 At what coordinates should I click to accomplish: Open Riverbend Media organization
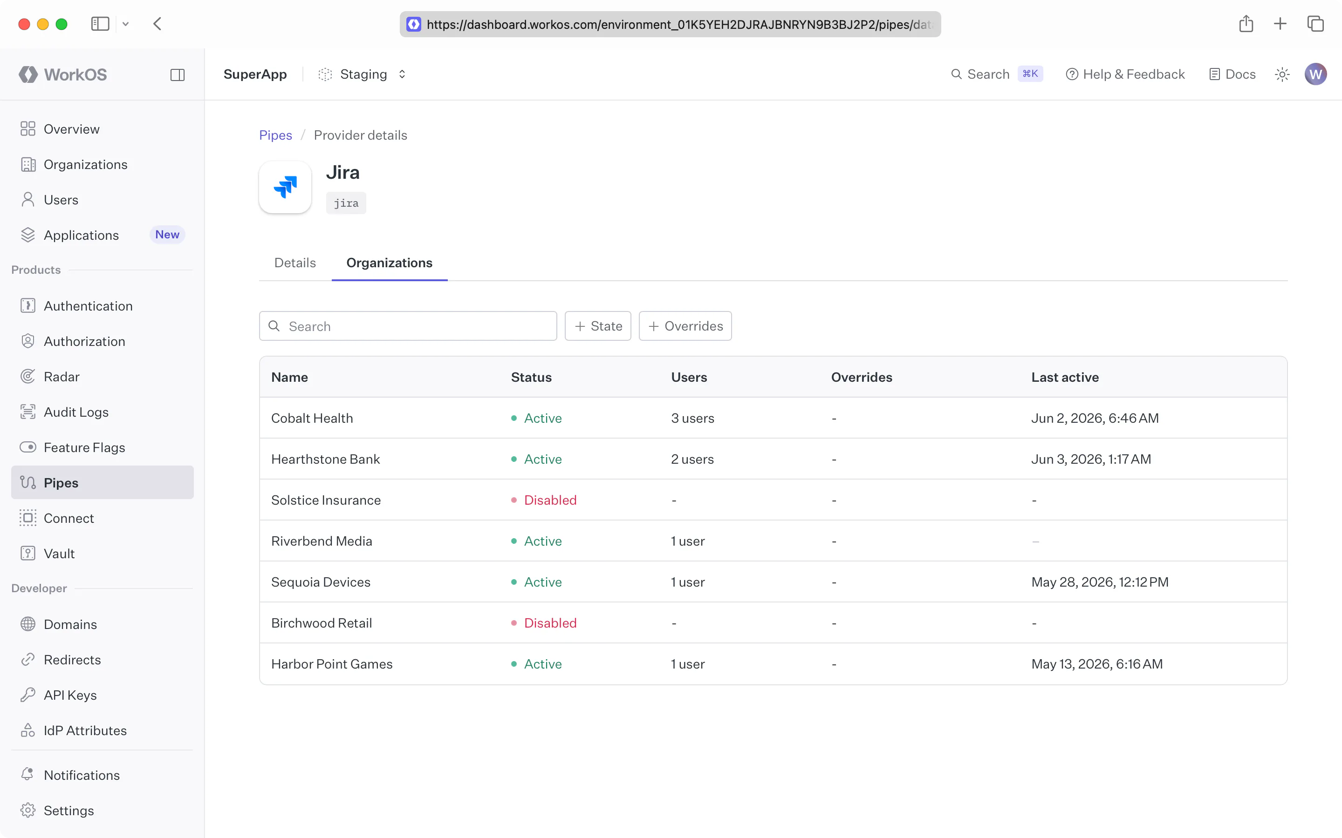[x=773, y=541]
